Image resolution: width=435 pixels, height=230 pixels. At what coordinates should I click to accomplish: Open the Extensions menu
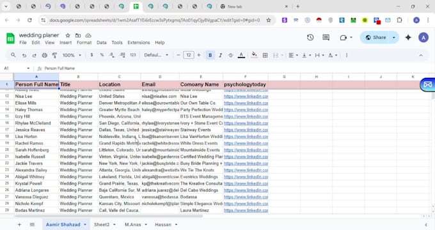[139, 43]
